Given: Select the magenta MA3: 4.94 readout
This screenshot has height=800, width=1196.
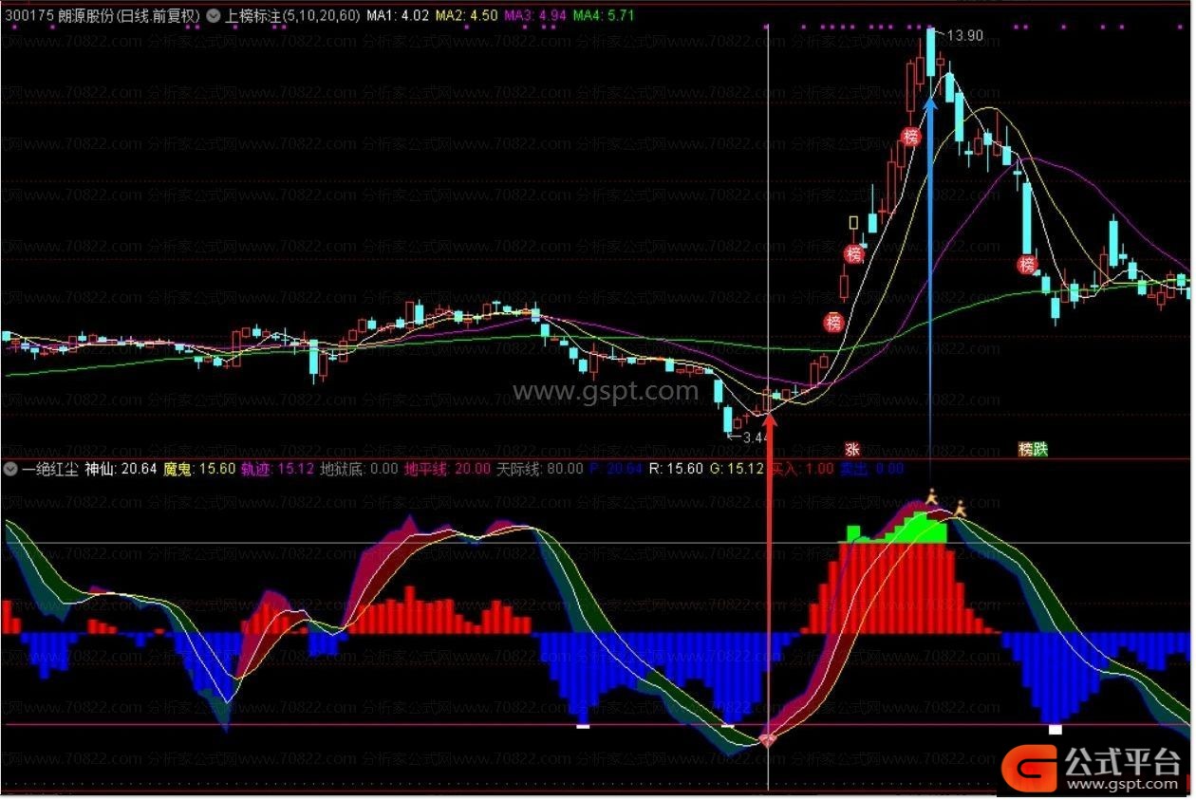Looking at the screenshot, I should (x=534, y=16).
